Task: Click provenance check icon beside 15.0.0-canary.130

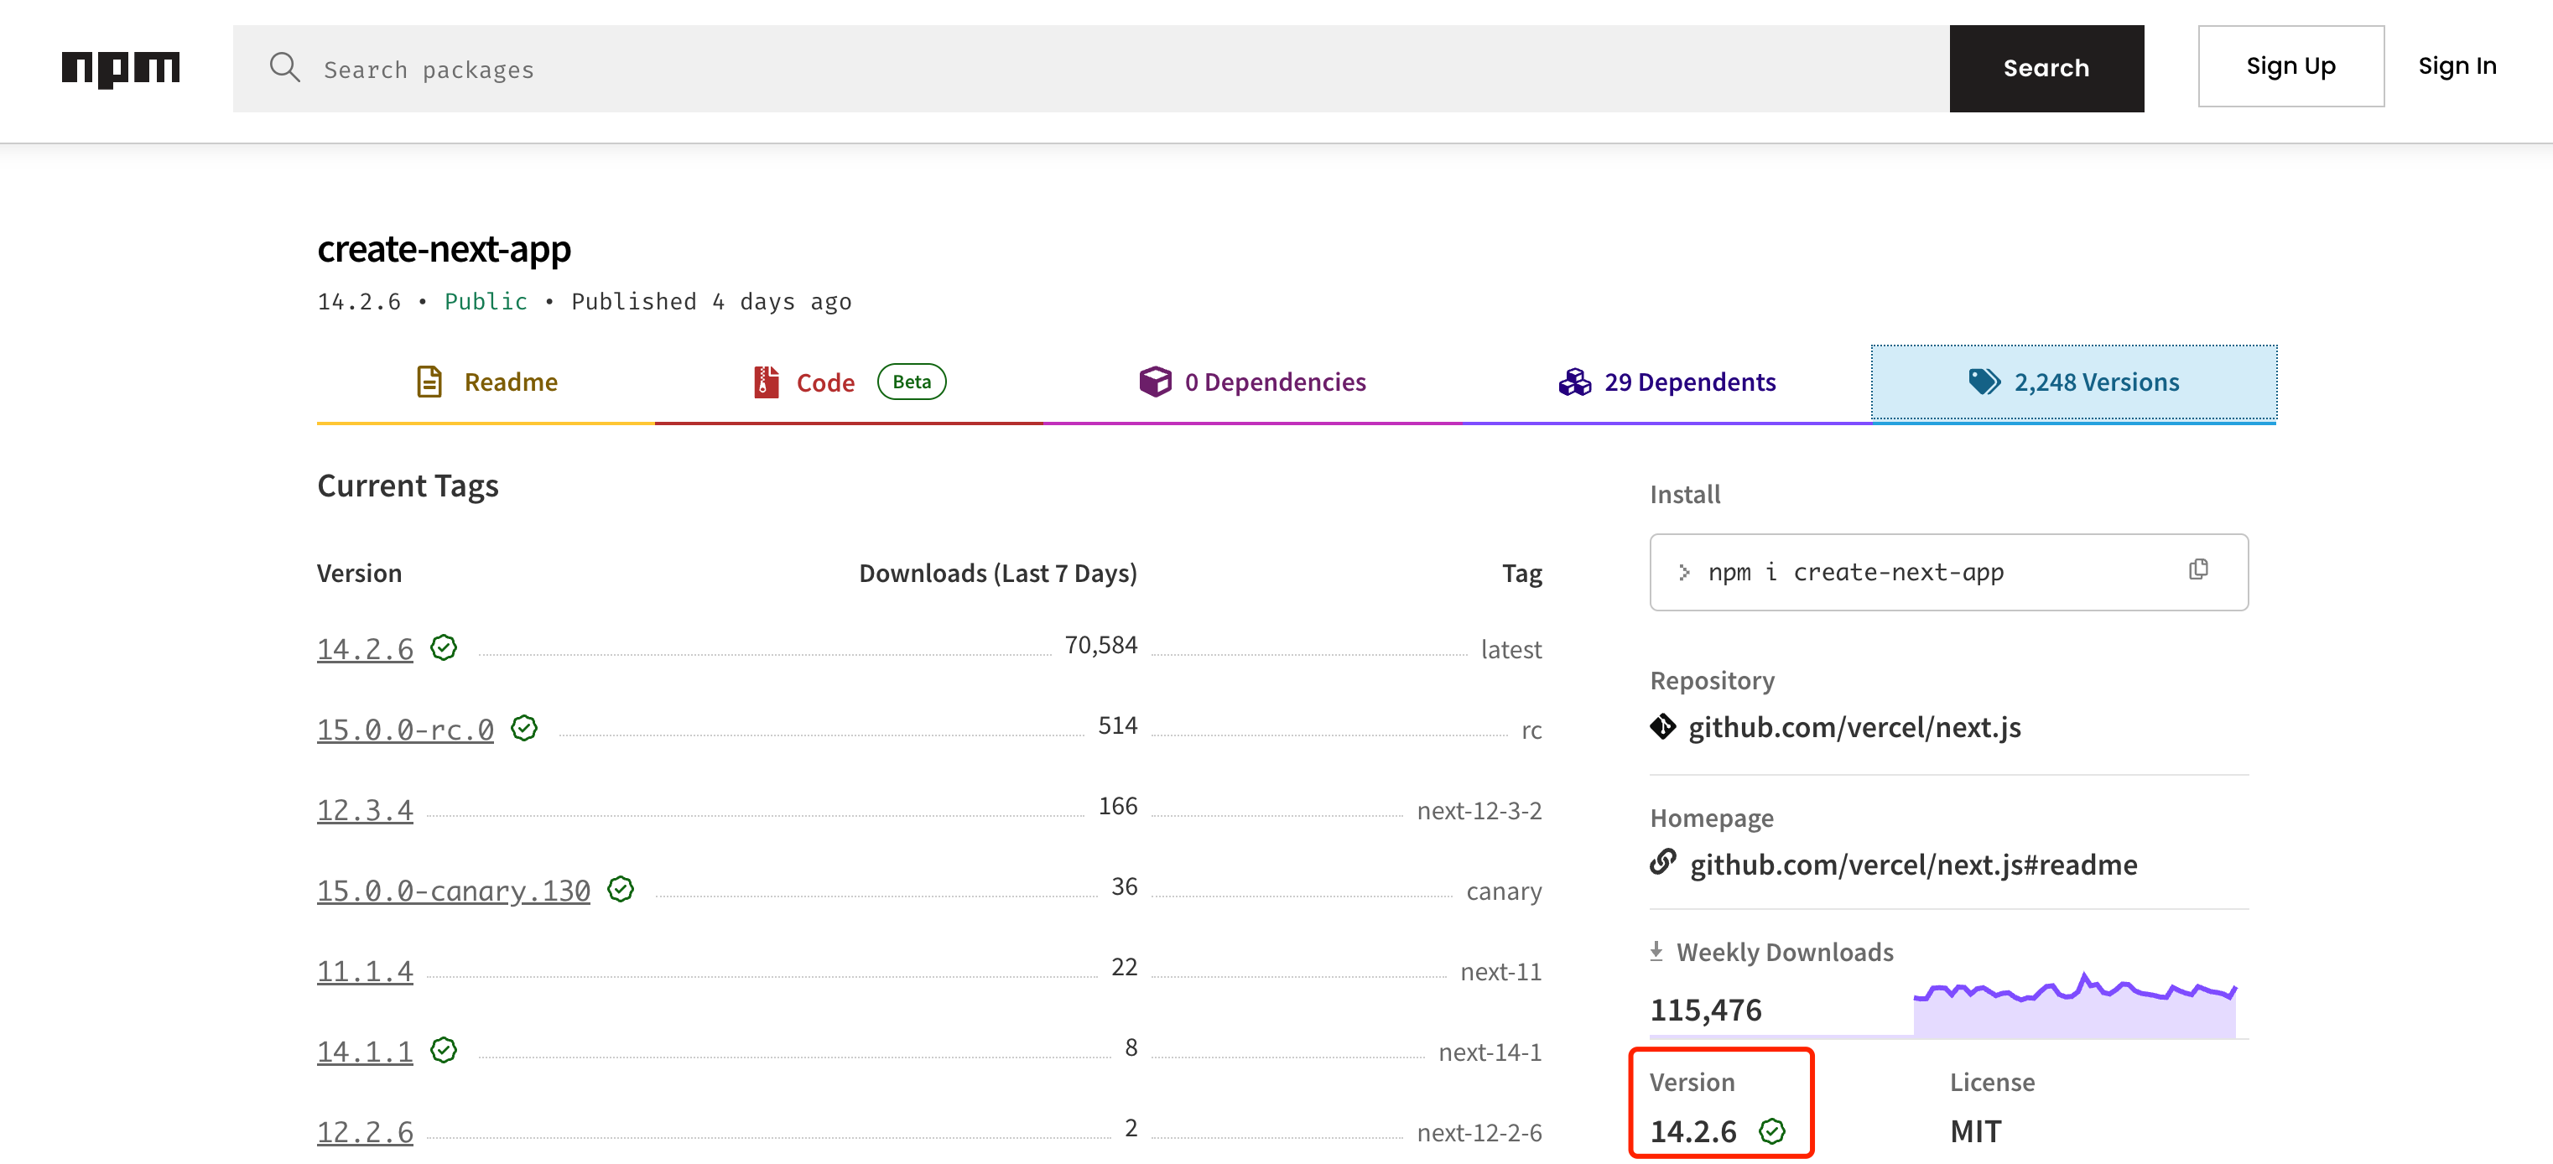Action: coord(621,889)
